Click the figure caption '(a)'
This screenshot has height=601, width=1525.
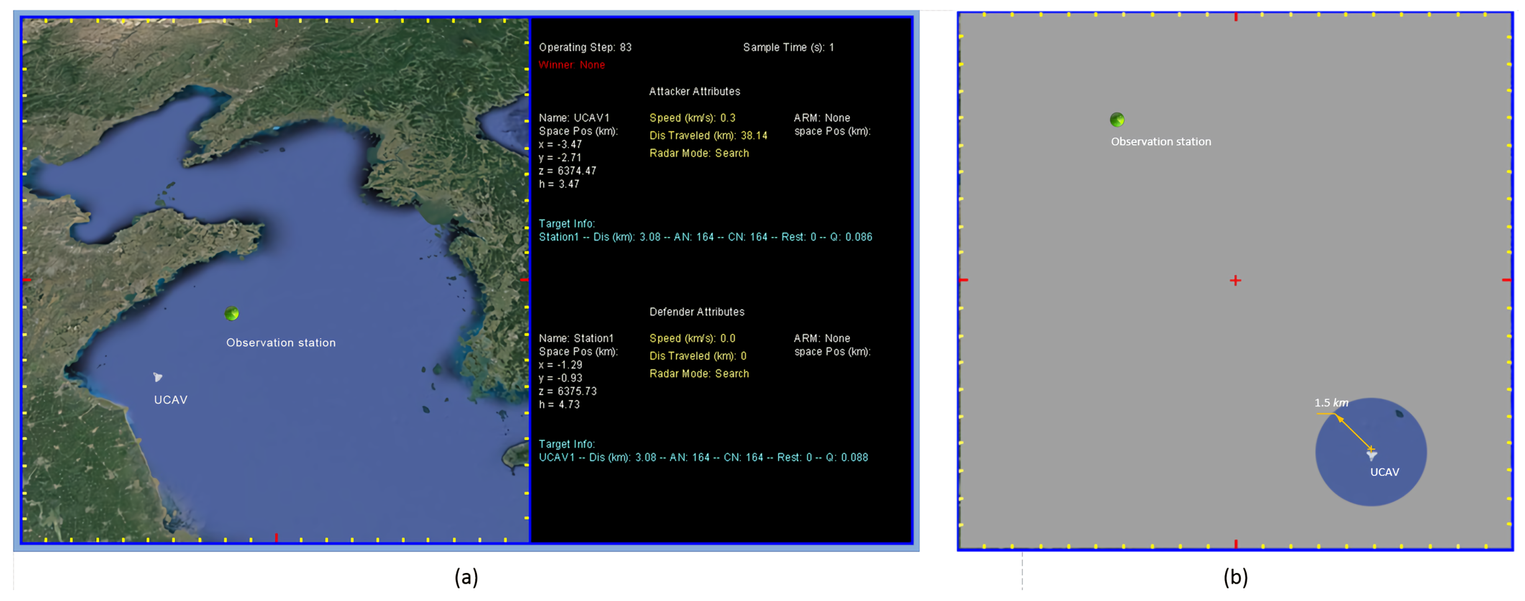coord(466,577)
